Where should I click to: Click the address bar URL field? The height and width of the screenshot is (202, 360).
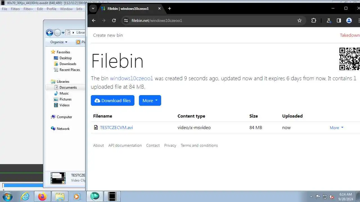[211, 20]
